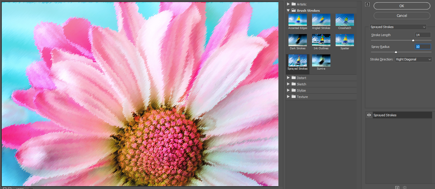Delete the selected effect layer

405,188
